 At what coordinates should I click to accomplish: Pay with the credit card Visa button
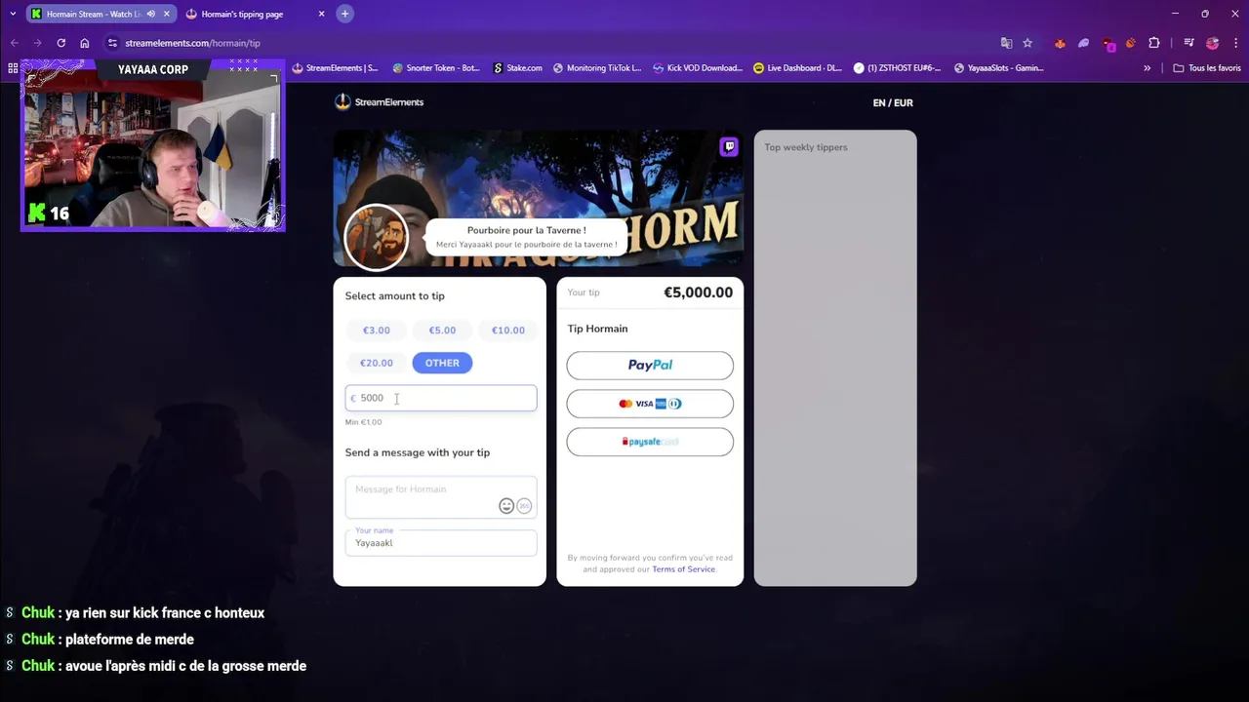click(650, 404)
